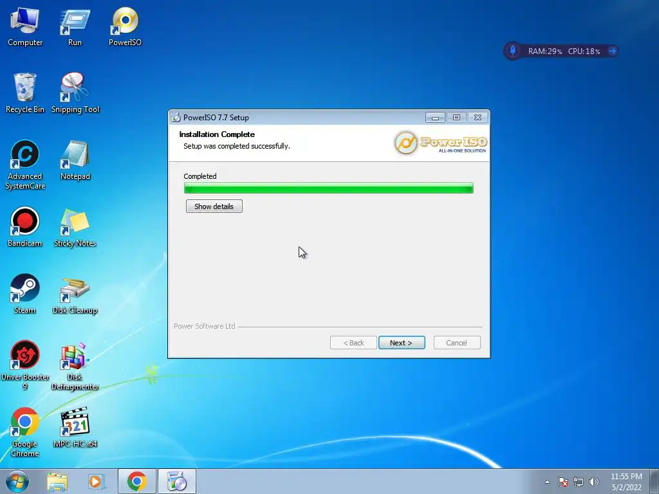The width and height of the screenshot is (659, 494).
Task: Click the disabled Back button
Action: pyautogui.click(x=353, y=343)
